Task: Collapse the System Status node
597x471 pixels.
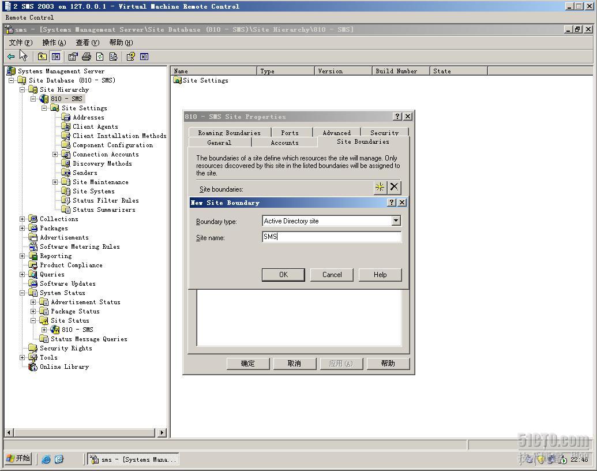Action: click(22, 293)
